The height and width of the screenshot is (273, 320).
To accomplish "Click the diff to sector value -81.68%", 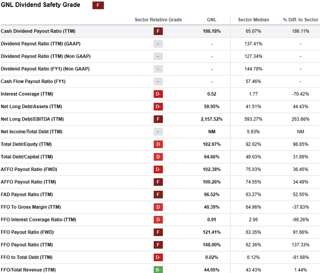I will [300, 257].
